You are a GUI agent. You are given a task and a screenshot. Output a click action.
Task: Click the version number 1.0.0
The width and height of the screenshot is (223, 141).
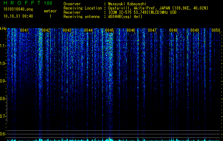[48, 3]
